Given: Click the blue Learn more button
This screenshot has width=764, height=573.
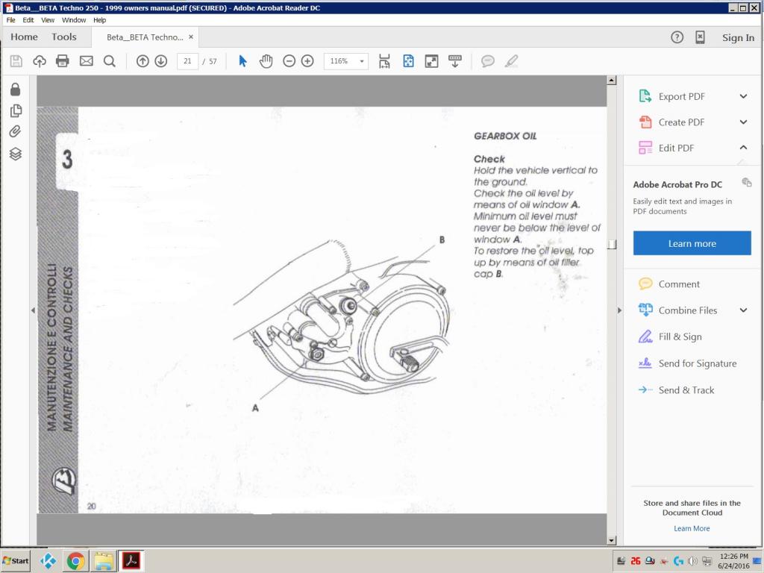Looking at the screenshot, I should (x=692, y=243).
